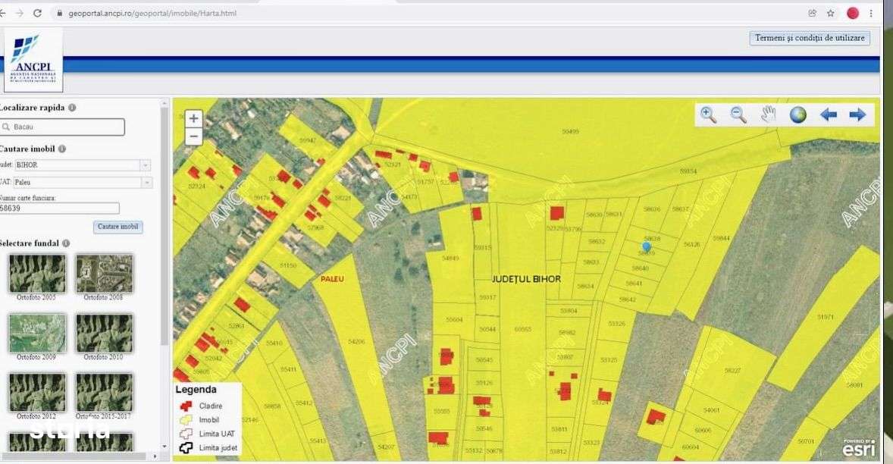Zoom in with the plus button on map
Screen dimensions: 893x464
[193, 118]
